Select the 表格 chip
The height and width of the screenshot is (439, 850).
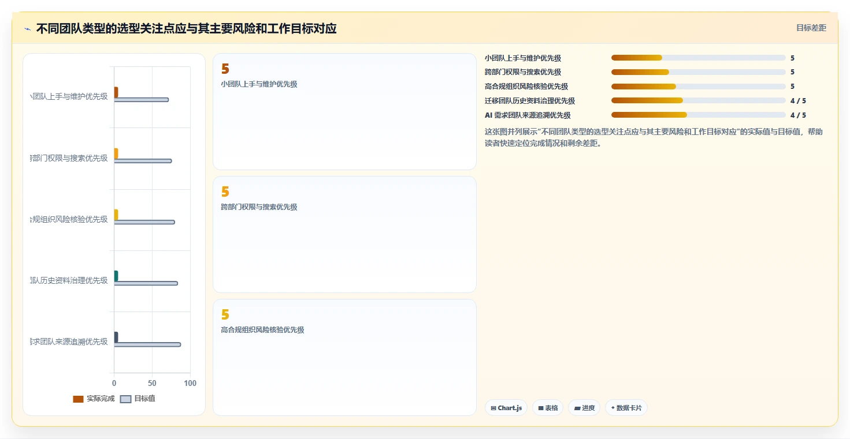point(548,408)
